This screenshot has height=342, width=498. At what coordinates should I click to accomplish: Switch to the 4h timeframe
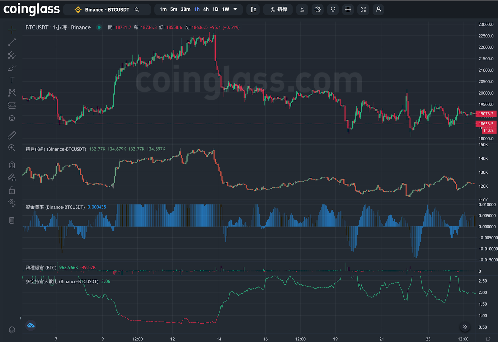click(206, 9)
